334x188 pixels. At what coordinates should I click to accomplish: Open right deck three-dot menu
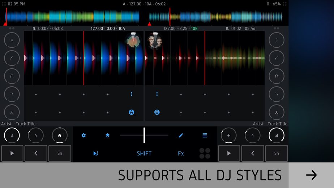tap(157, 94)
